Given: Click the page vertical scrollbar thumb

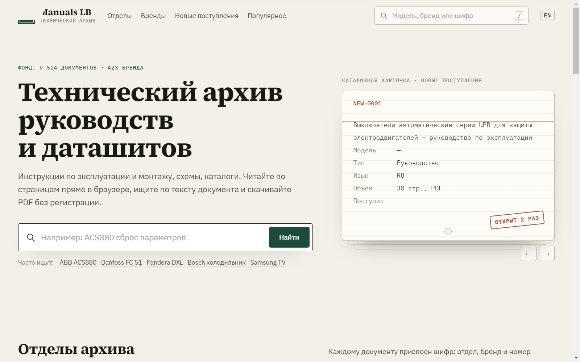Looking at the screenshot, I should point(576,41).
